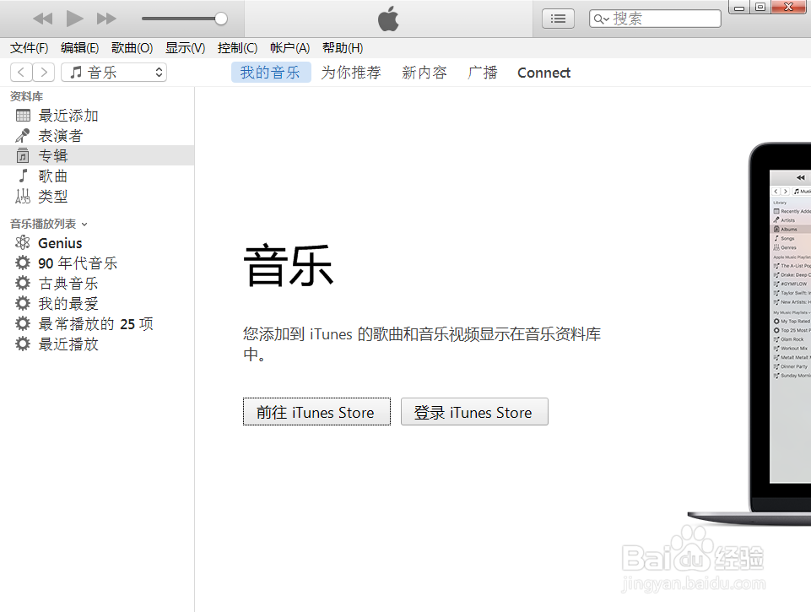Open the 我的最爱 playlist
The height and width of the screenshot is (612, 811).
[97, 303]
